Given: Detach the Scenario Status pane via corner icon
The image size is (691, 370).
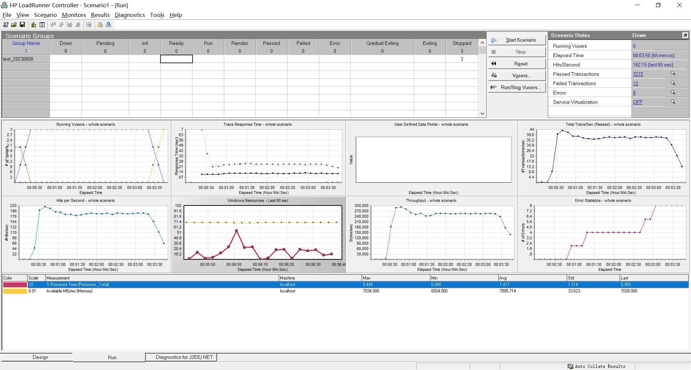Looking at the screenshot, I should 685,35.
